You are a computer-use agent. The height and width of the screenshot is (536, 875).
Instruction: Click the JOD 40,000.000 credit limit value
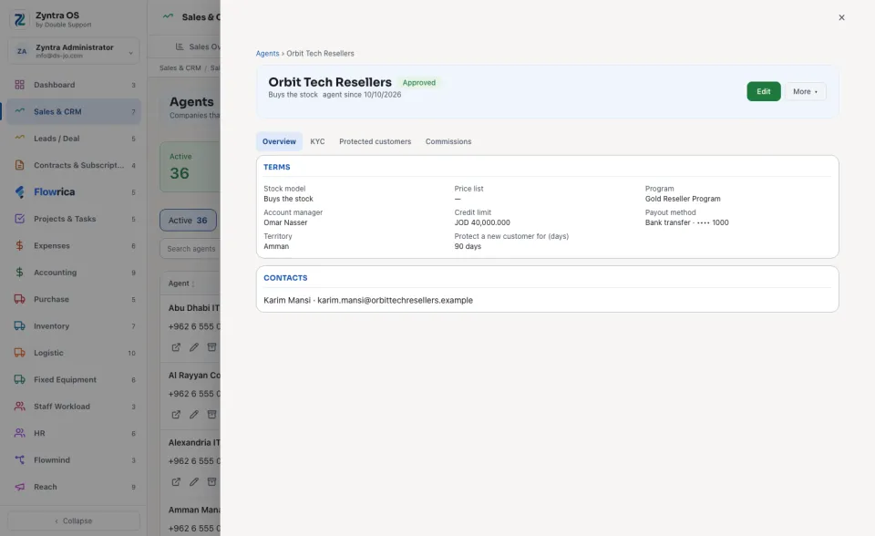tap(482, 222)
